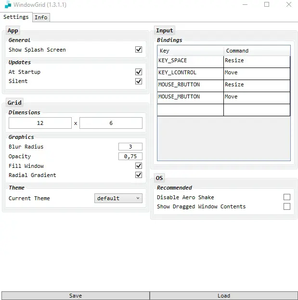
Task: Toggle the Silent updates checkbox
Action: 139,82
